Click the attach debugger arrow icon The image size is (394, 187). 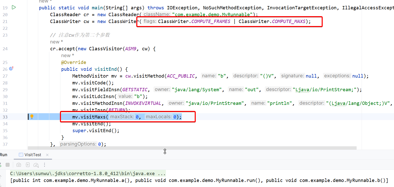(x=28, y=165)
